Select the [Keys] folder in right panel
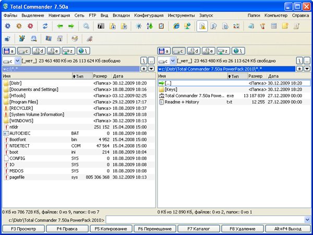The image size is (313, 235). tap(234, 89)
